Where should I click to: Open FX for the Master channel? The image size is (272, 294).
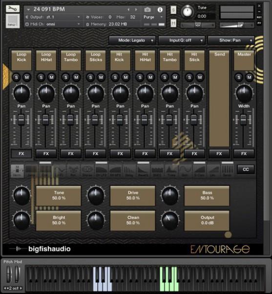(244, 154)
